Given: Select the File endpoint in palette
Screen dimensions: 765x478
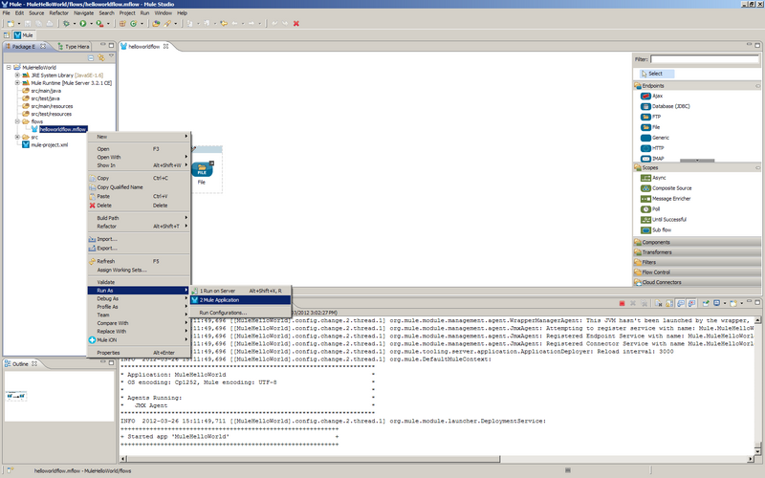Looking at the screenshot, I should 650,127.
